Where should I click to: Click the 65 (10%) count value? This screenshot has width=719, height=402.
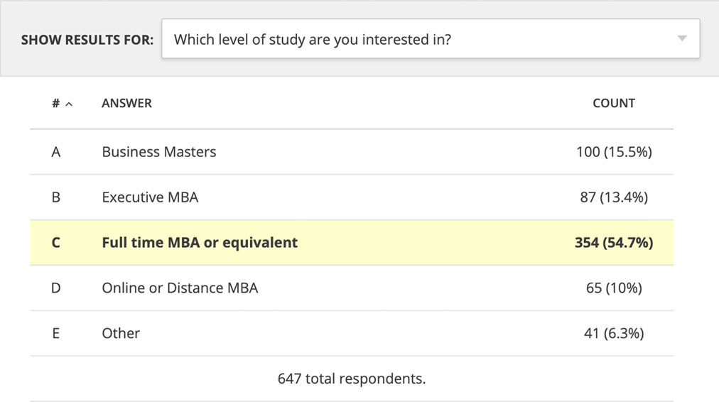[x=614, y=288]
